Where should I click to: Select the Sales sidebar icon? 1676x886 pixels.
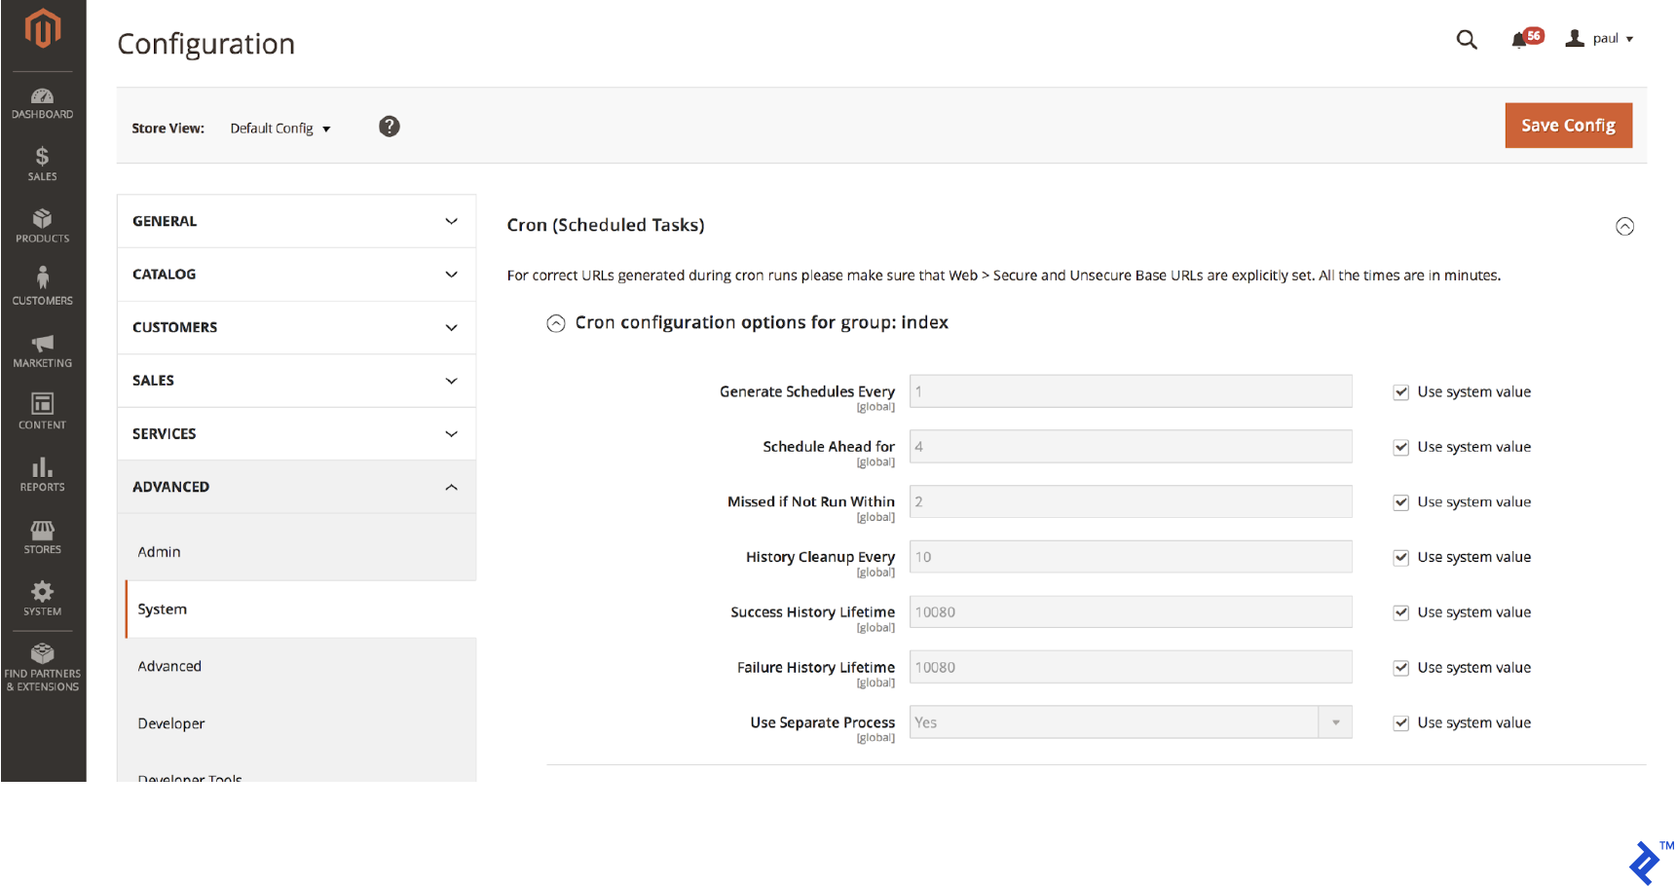(42, 164)
